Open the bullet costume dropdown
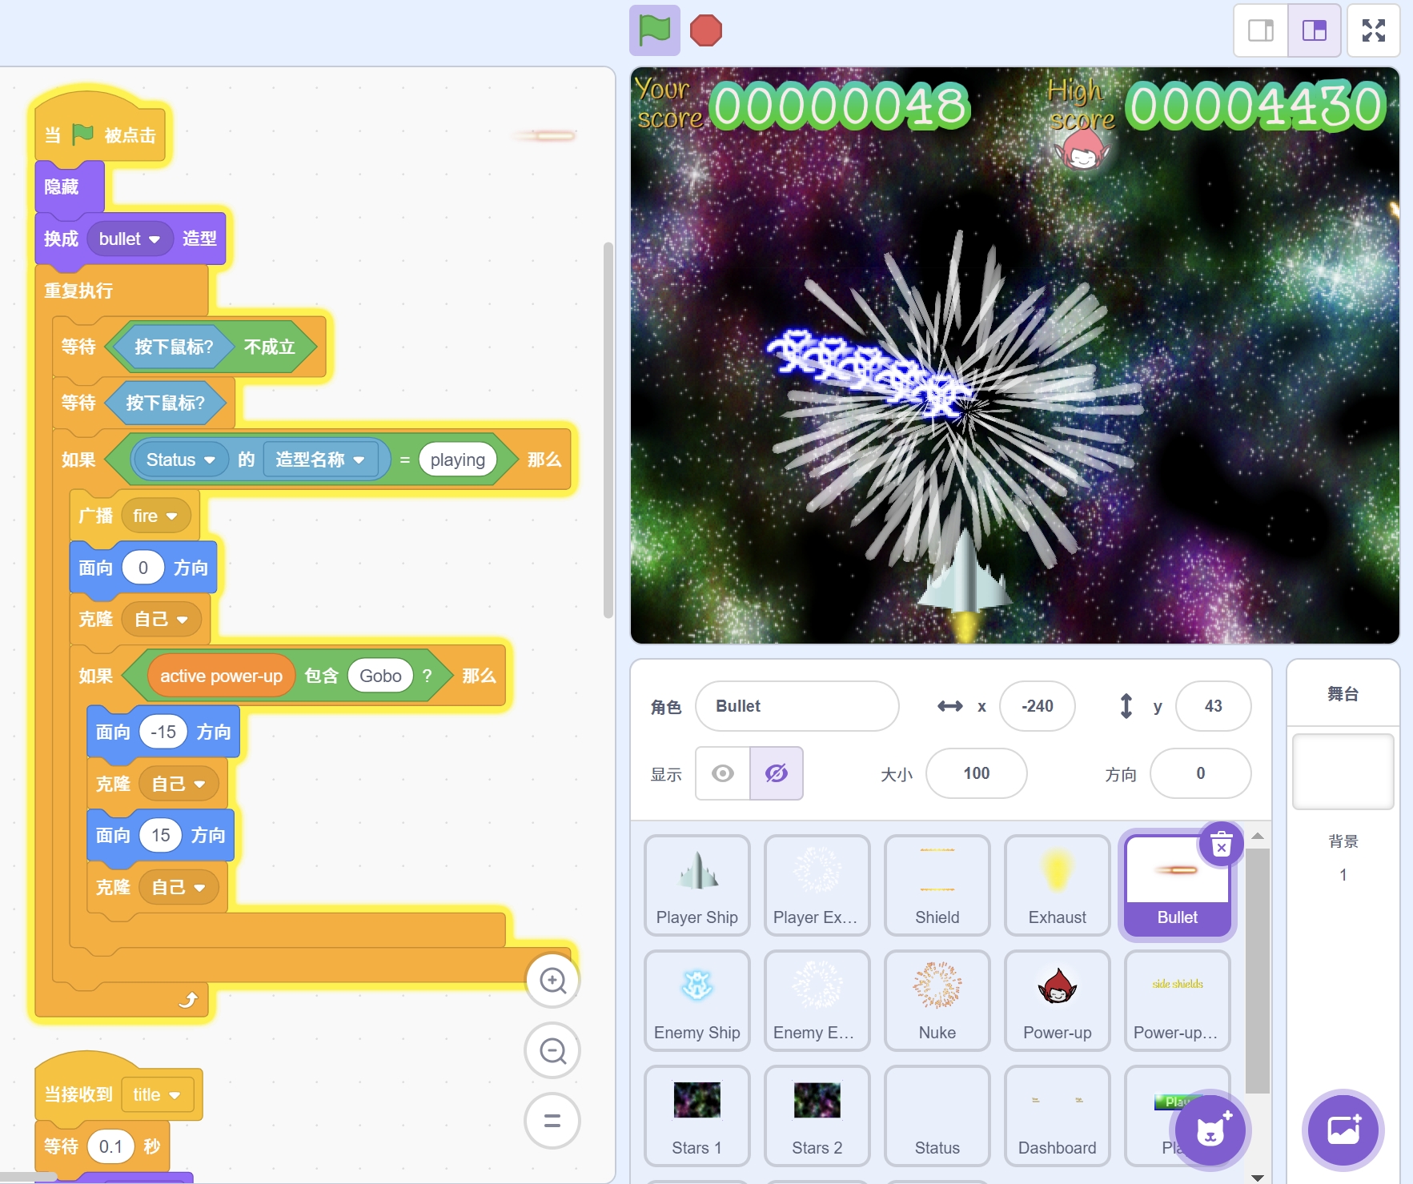The image size is (1413, 1184). pos(155,239)
